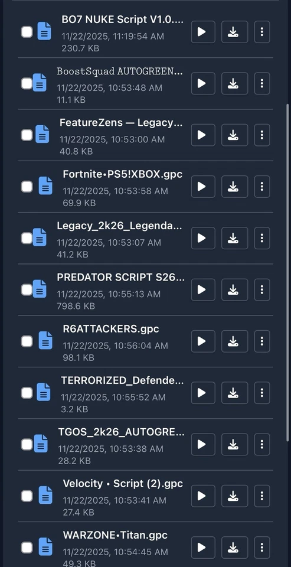291x567 pixels.
Task: Play the BoostSquad AUTOGREEN script
Action: (203, 83)
